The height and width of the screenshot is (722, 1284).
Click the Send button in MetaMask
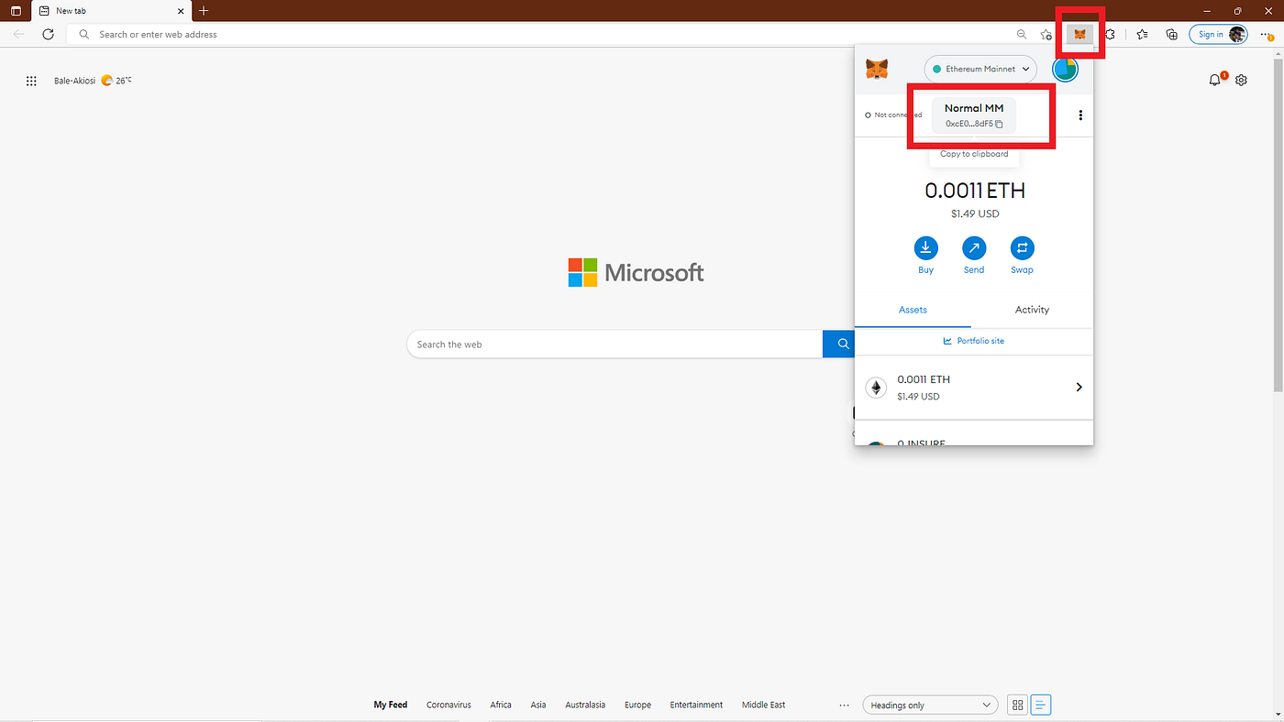pos(974,256)
